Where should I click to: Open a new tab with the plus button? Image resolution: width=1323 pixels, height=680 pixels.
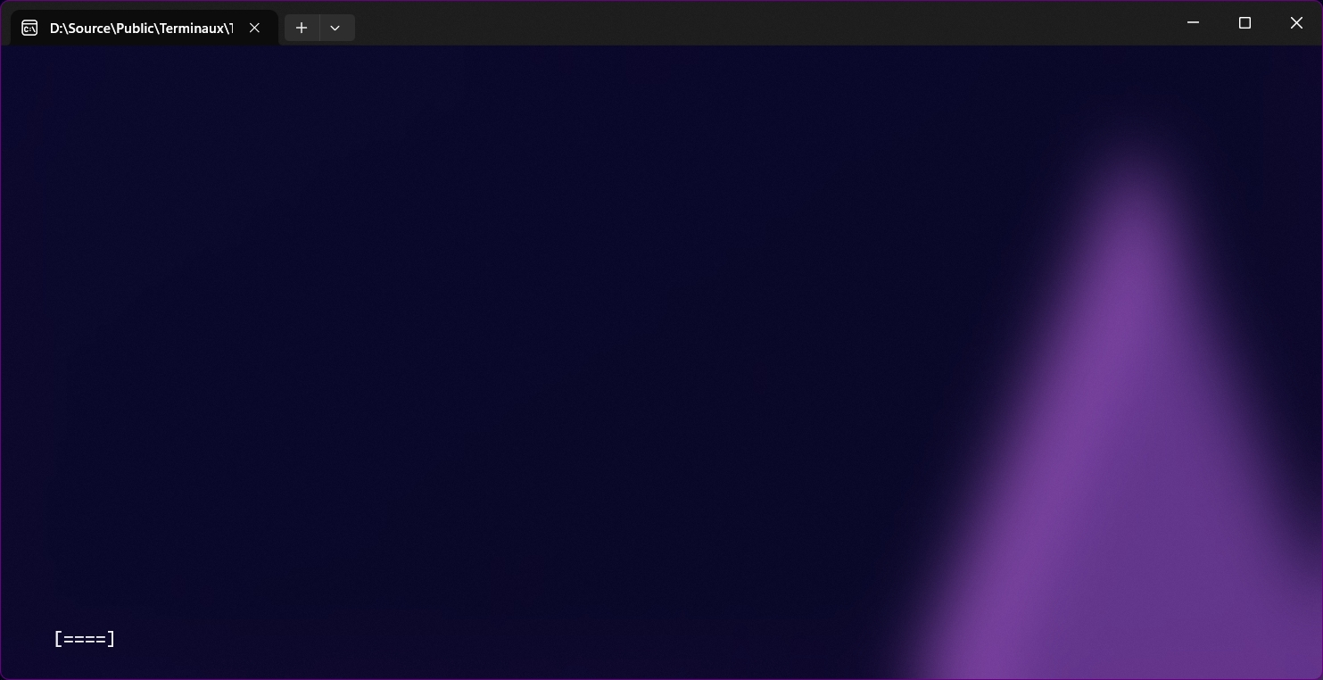302,28
